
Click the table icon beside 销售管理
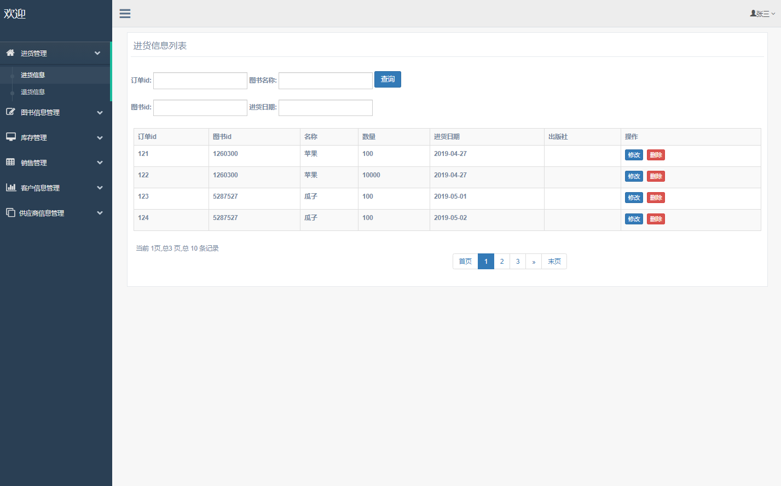(10, 162)
